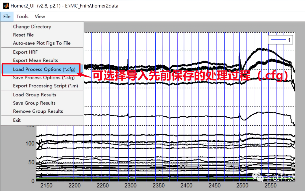Open the File menu
The width and height of the screenshot is (305, 191).
[x=7, y=17]
